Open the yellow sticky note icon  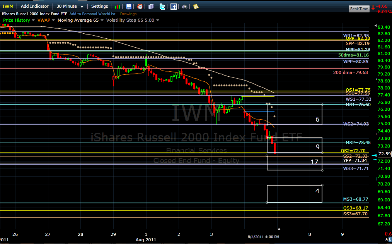[x=196, y=7]
